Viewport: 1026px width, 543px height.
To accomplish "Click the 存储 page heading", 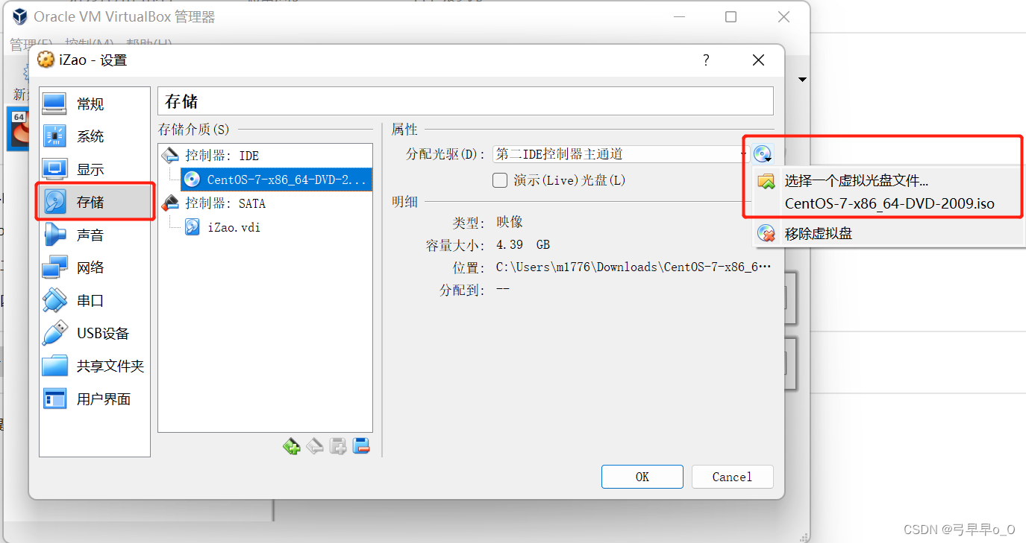I will pyautogui.click(x=181, y=101).
